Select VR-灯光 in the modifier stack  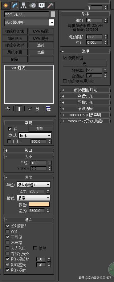[29, 68]
